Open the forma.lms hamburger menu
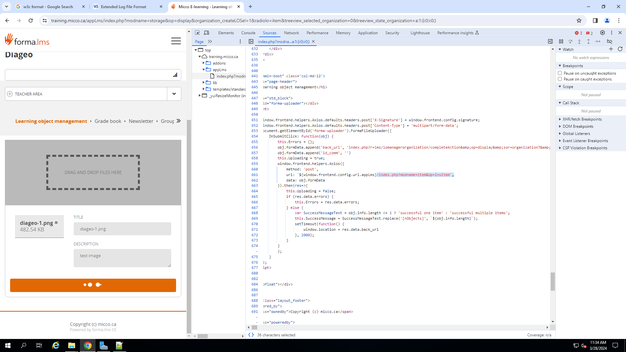The height and width of the screenshot is (352, 626). tap(176, 41)
